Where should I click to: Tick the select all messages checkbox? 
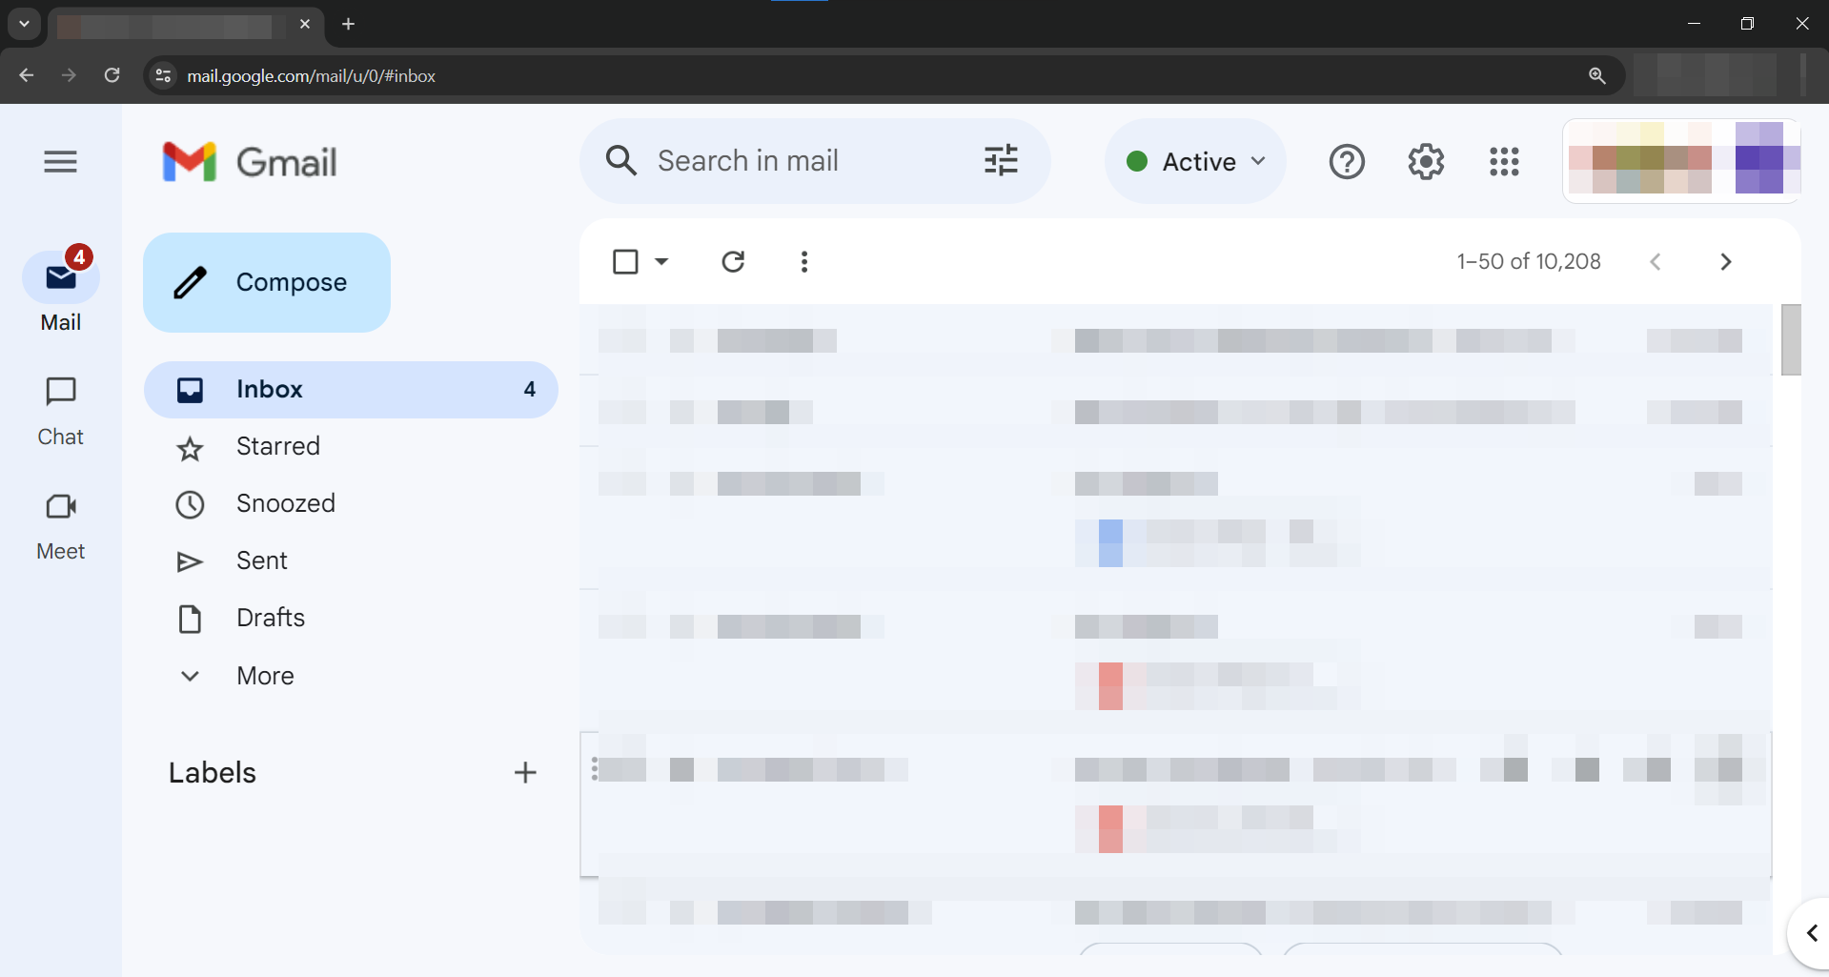(625, 262)
